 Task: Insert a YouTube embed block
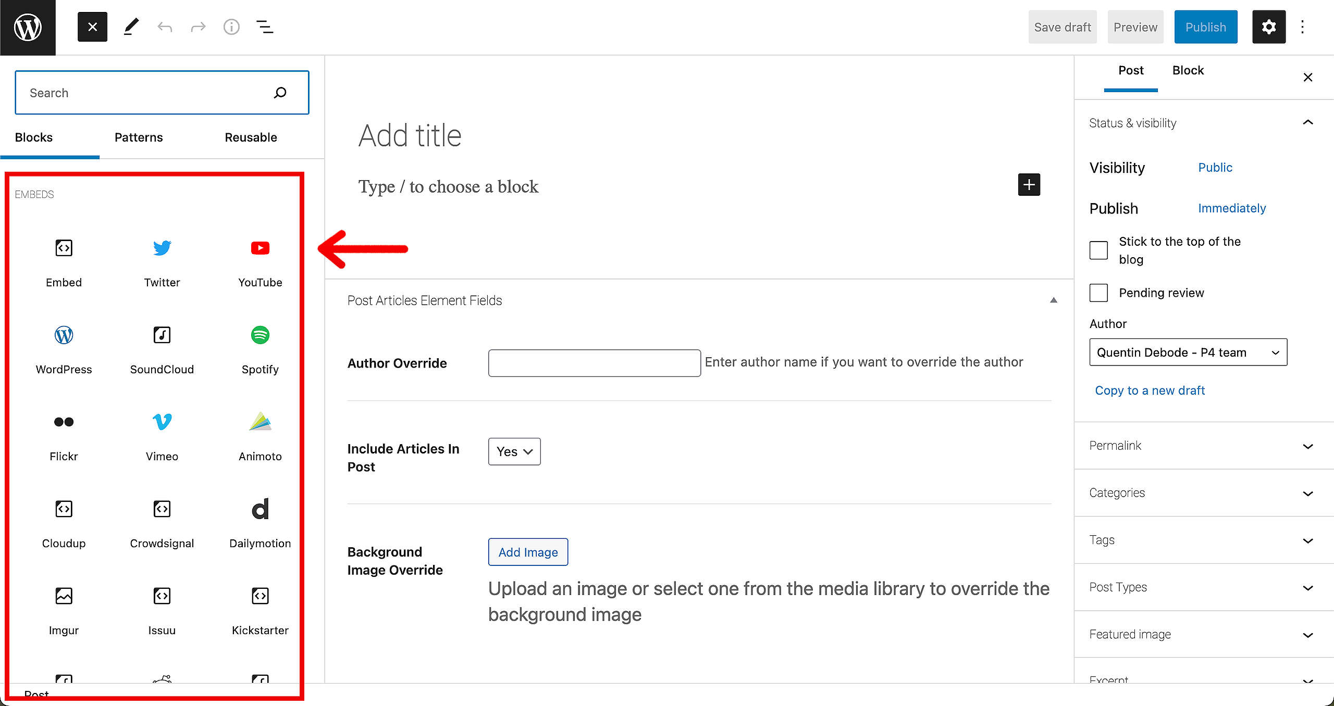[260, 263]
